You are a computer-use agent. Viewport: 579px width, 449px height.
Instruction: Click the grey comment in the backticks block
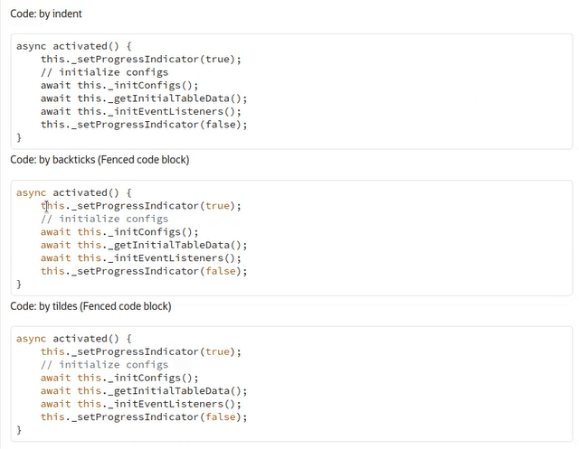104,219
